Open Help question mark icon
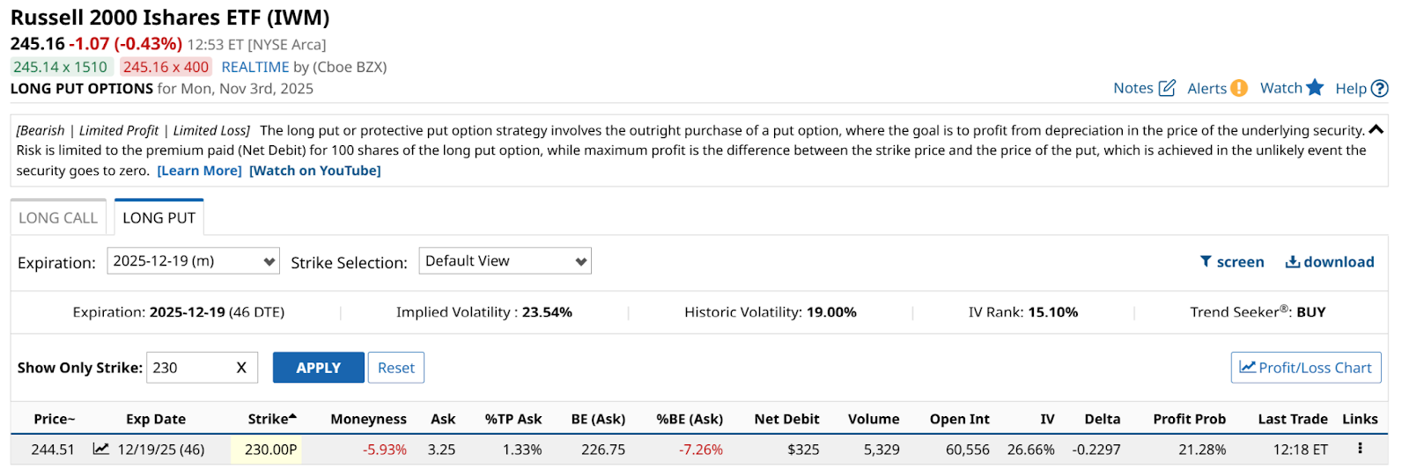 pos(1380,88)
